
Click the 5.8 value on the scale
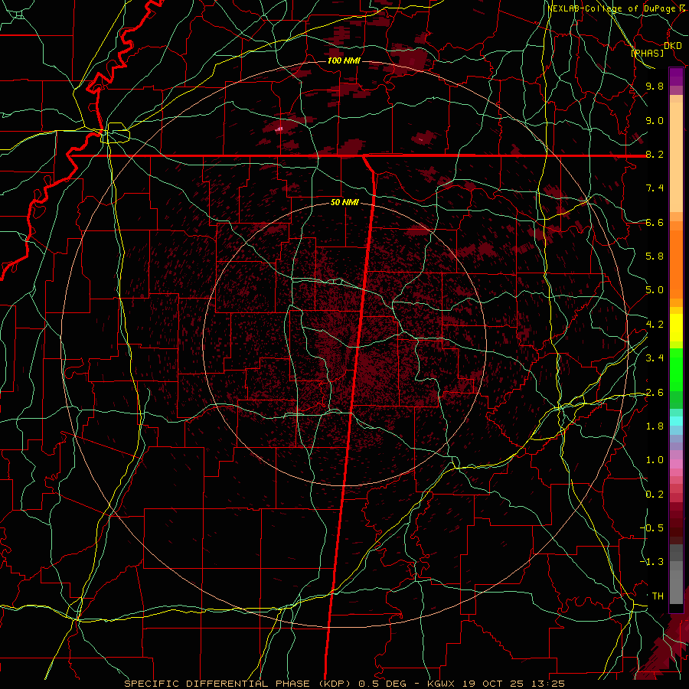click(655, 256)
